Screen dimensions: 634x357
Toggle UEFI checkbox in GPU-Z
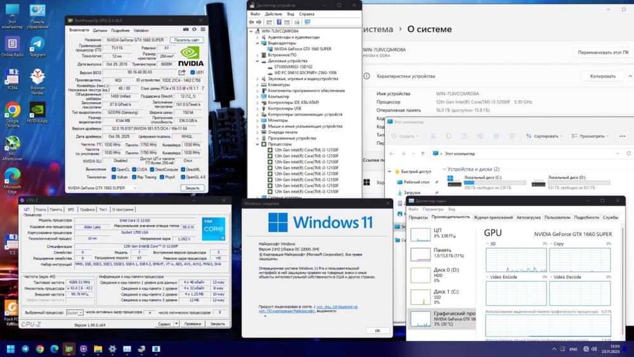pyautogui.click(x=193, y=72)
